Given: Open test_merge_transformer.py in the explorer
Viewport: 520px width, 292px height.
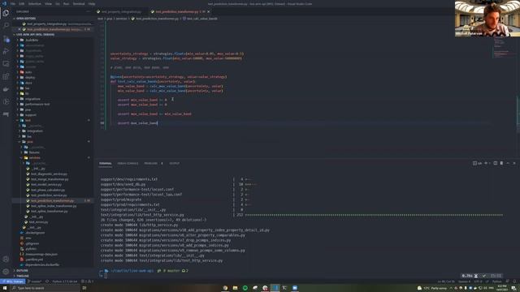Looking at the screenshot, I should pos(49,179).
